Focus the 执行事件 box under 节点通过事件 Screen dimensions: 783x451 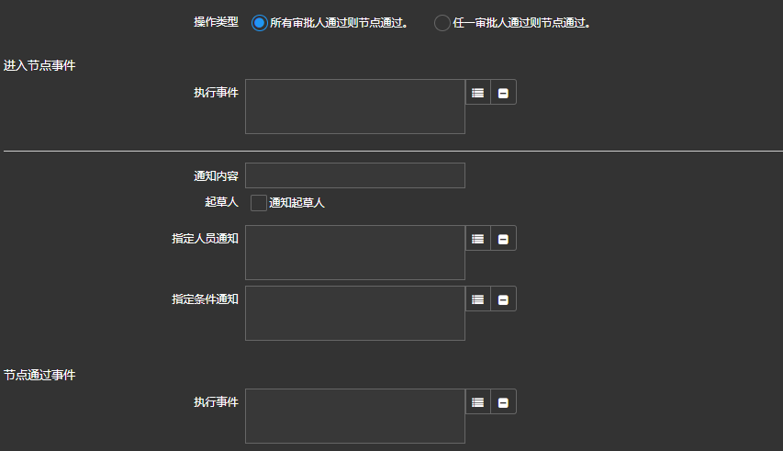point(354,416)
